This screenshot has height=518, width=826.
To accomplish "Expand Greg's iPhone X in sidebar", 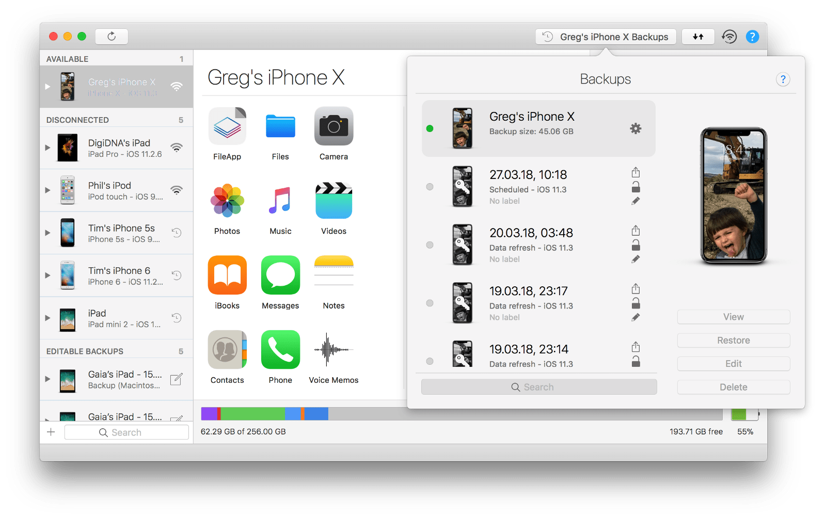I will coord(47,87).
